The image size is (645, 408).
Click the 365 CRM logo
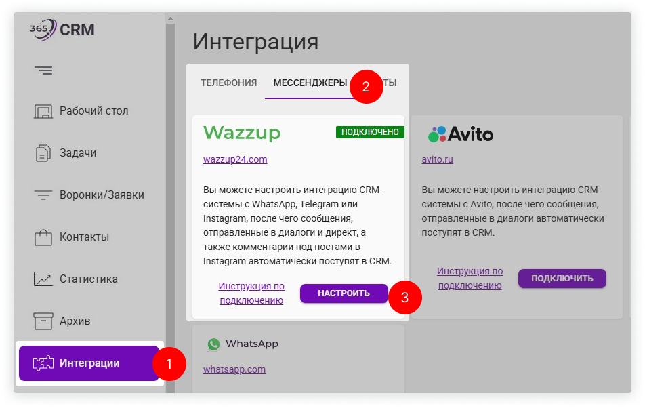[x=62, y=30]
